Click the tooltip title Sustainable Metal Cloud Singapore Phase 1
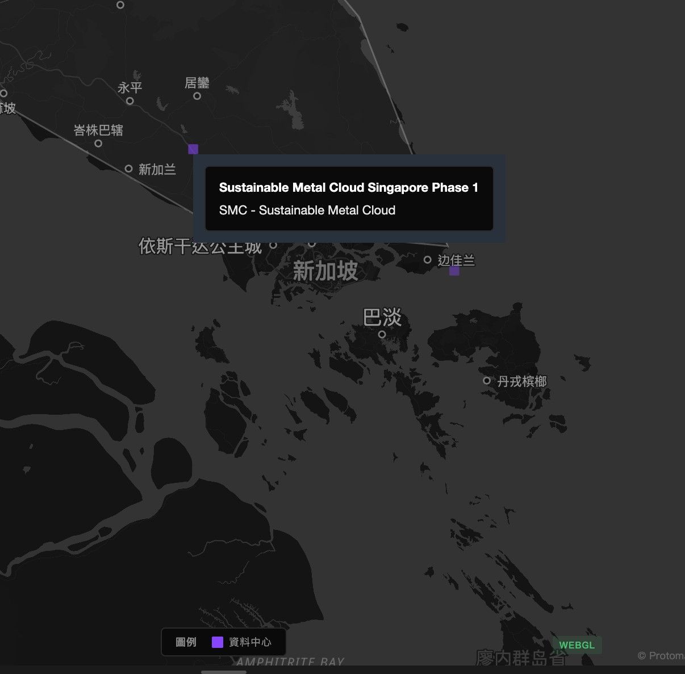The image size is (685, 674). (x=349, y=188)
